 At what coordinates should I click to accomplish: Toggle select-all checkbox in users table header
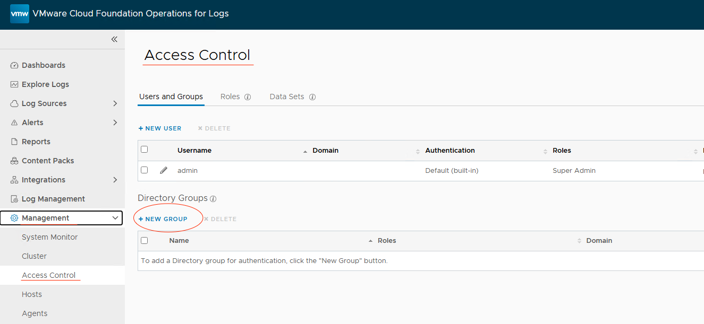[x=144, y=150]
